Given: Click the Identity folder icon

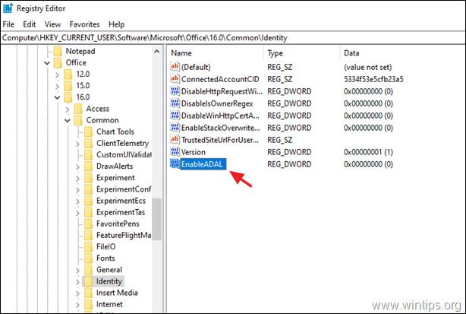Looking at the screenshot, I should coord(89,281).
